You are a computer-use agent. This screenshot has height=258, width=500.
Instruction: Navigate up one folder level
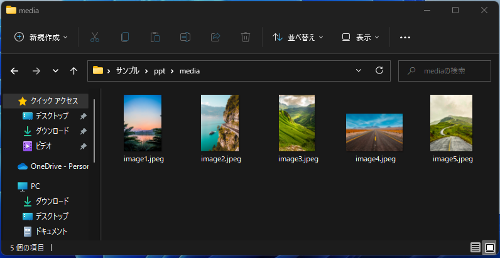(73, 71)
